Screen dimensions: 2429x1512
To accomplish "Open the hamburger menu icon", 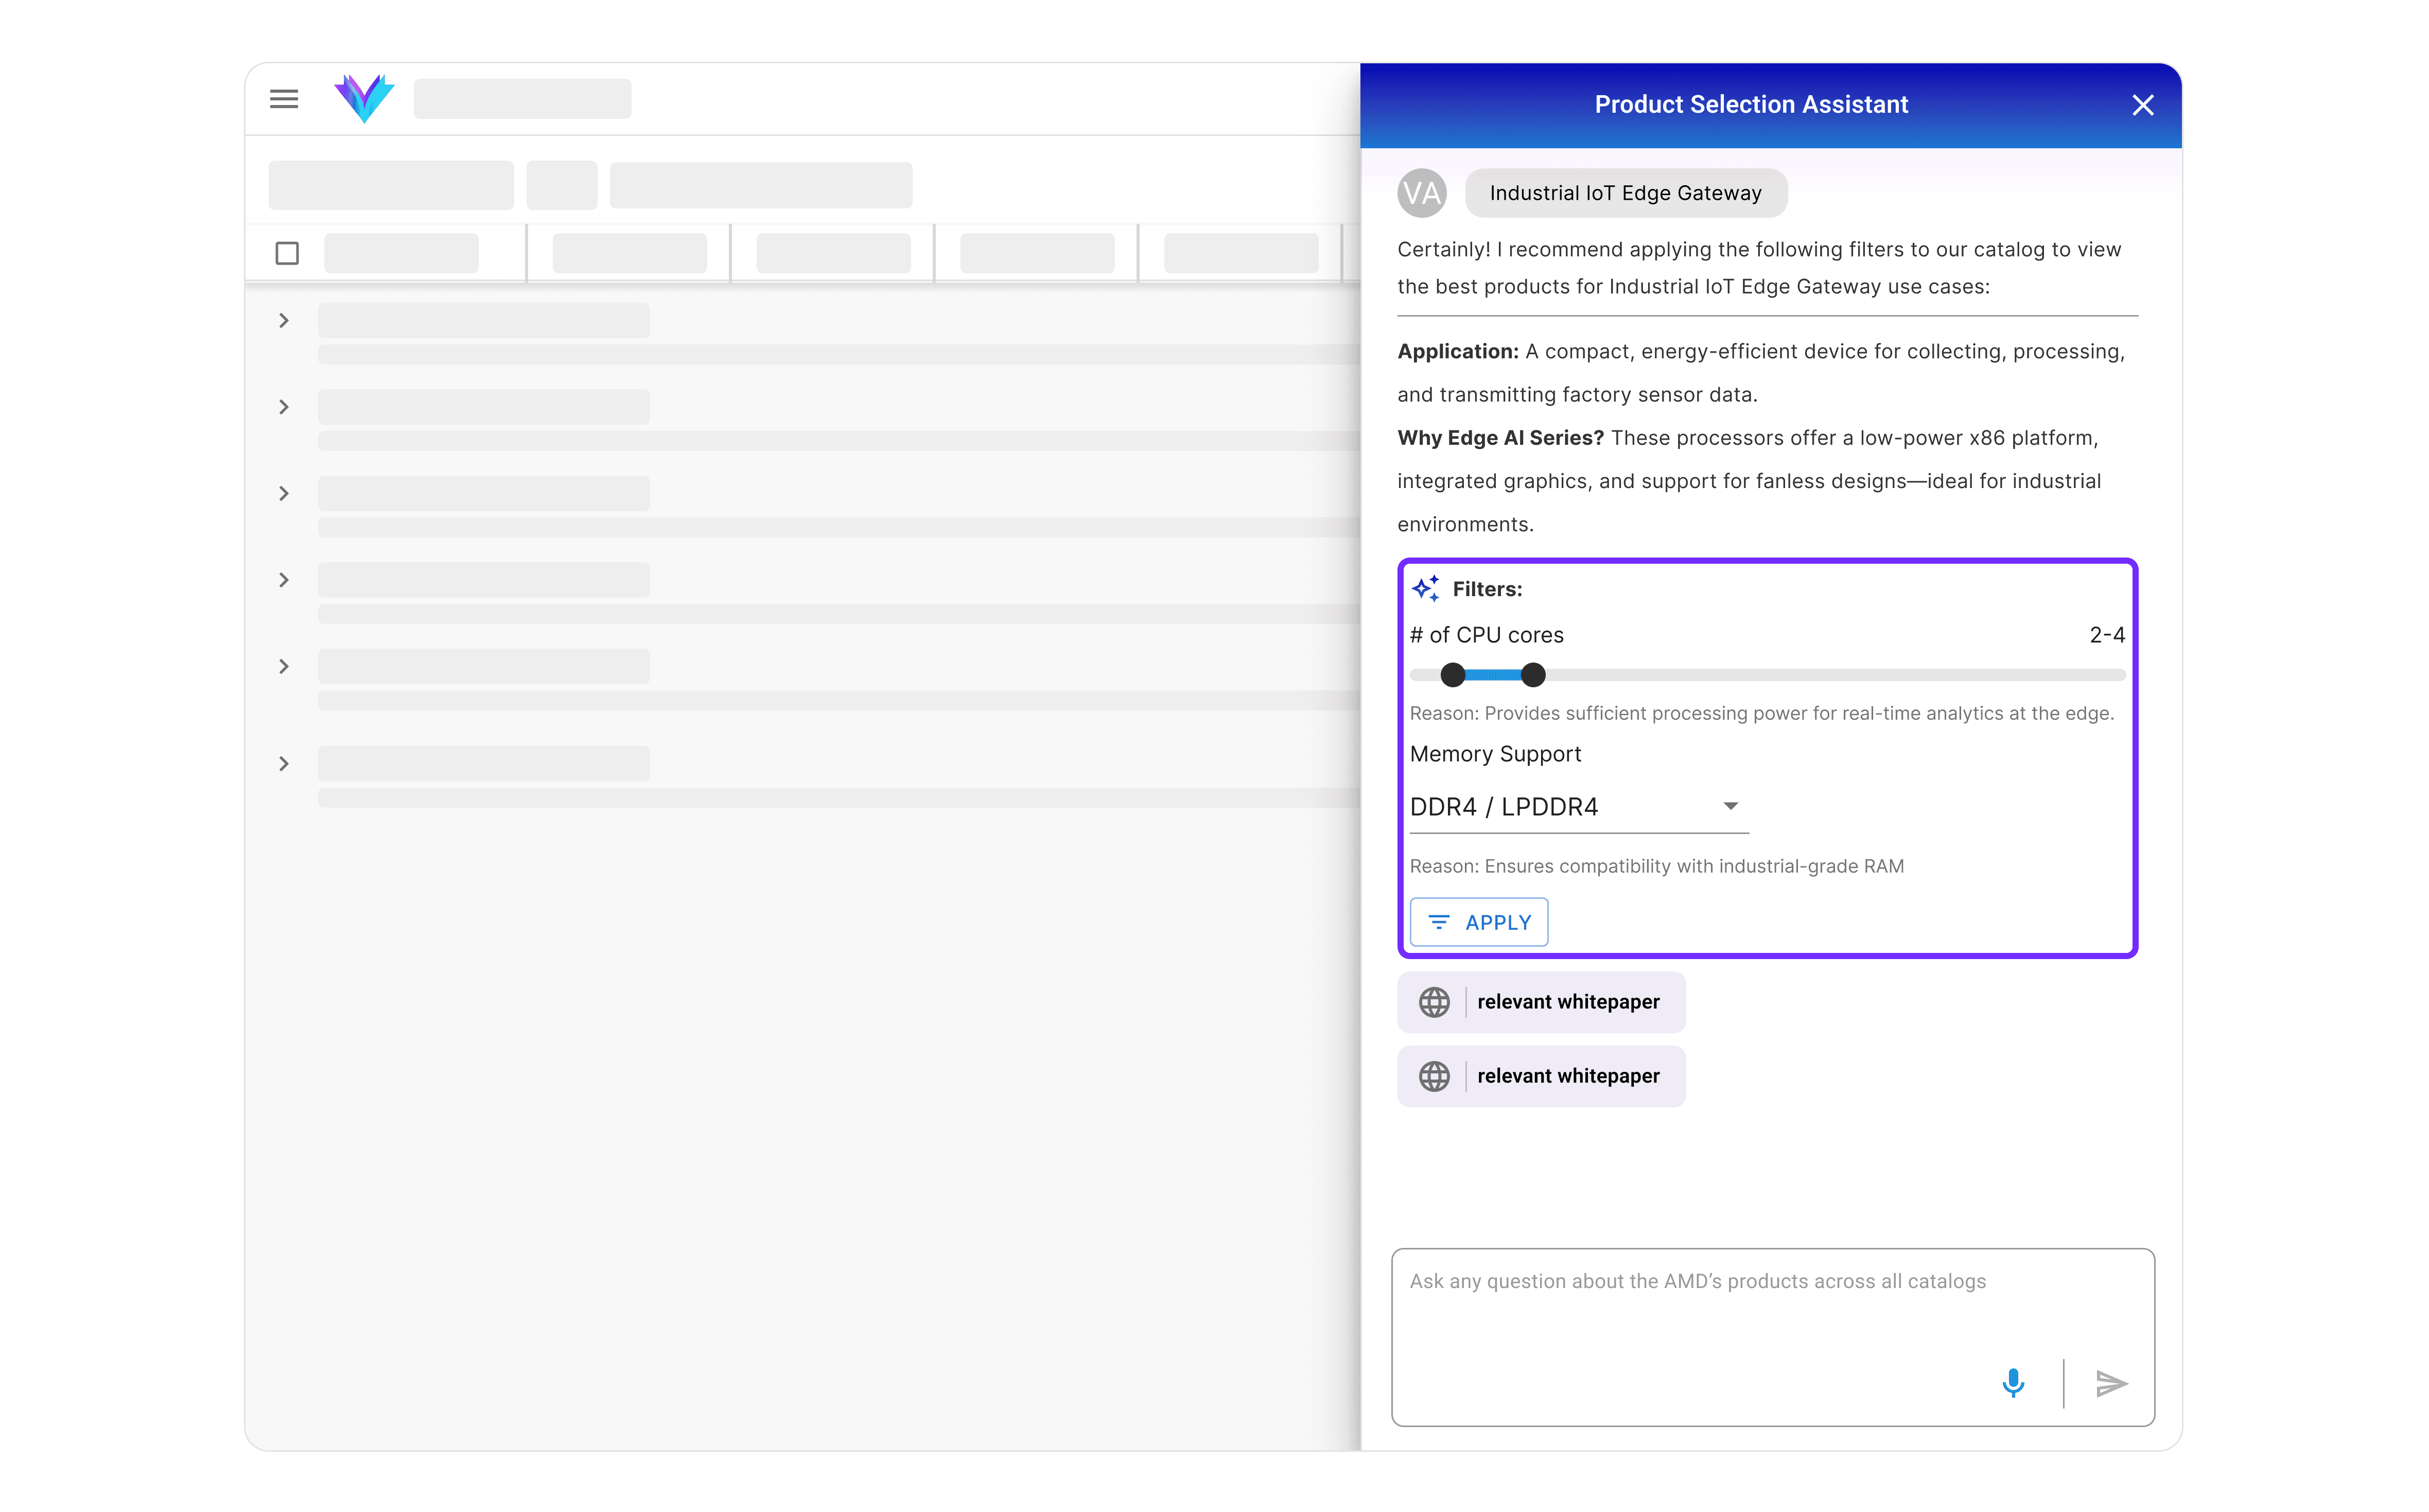I will click(x=284, y=99).
